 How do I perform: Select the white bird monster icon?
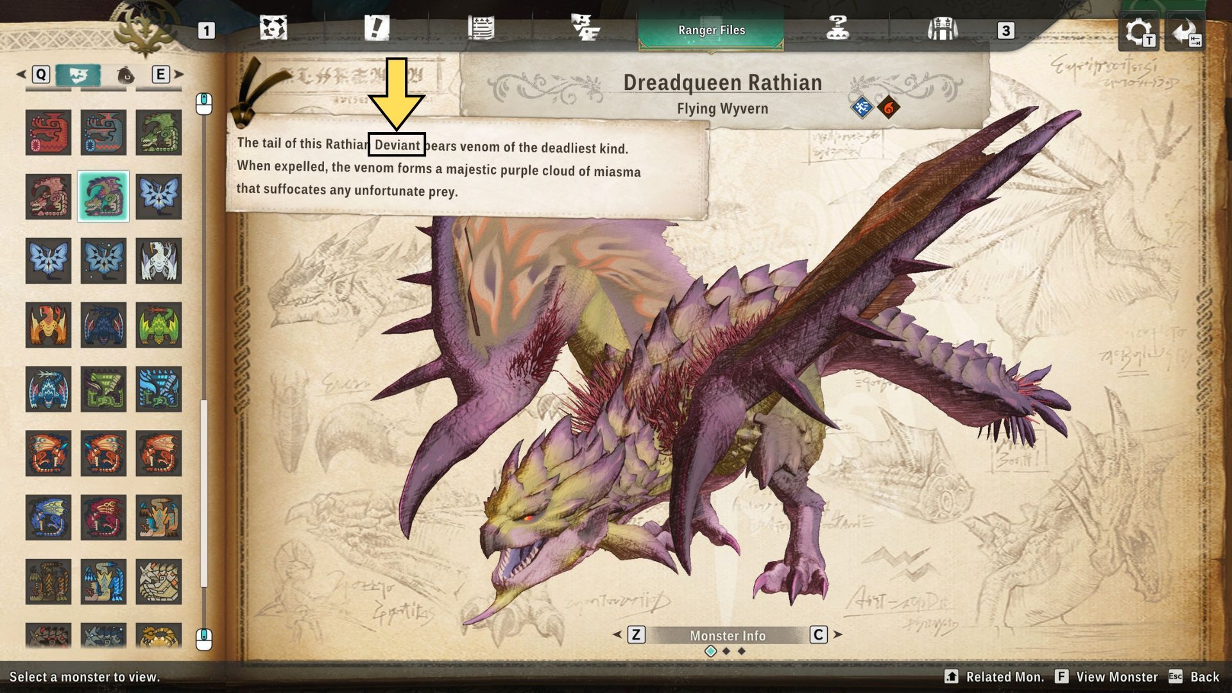tap(158, 261)
